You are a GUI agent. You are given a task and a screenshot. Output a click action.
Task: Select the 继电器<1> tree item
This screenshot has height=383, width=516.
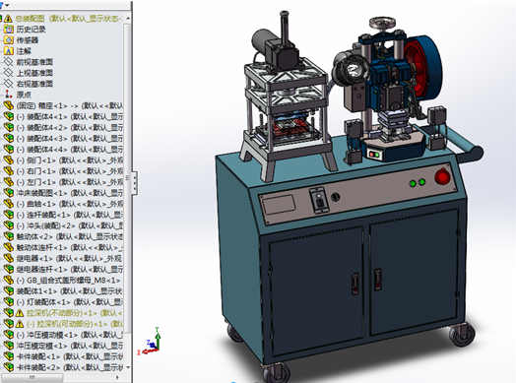click(70, 258)
